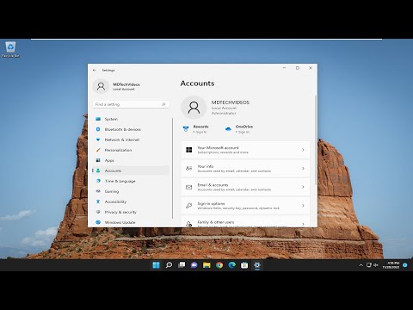
Task: Select the System icon in sidebar
Action: pos(98,119)
